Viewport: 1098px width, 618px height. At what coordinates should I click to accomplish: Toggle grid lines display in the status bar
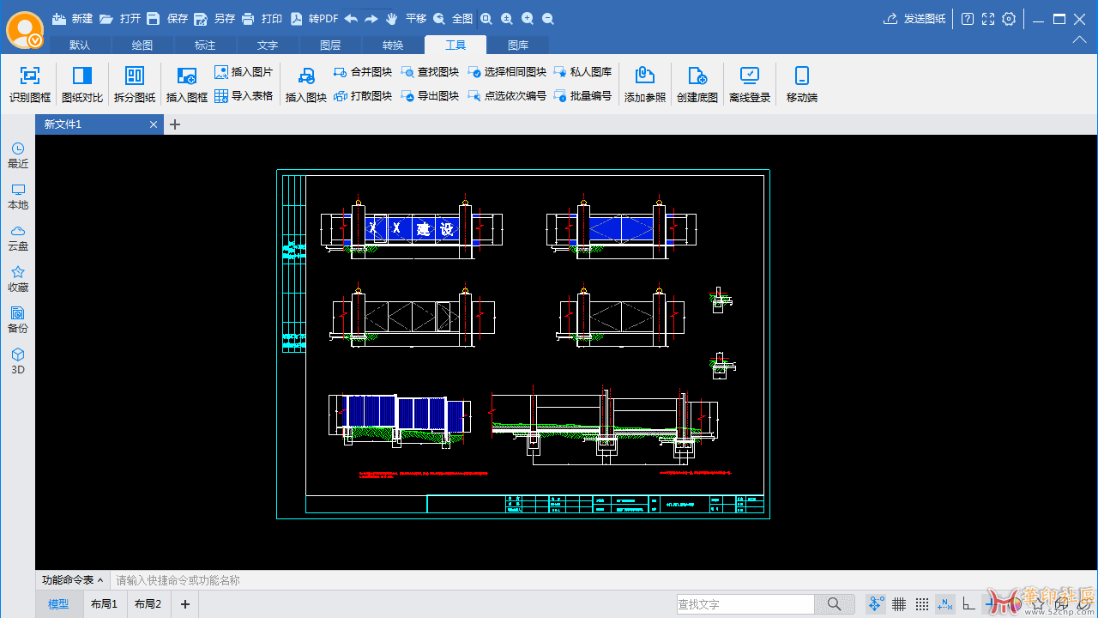tap(899, 604)
